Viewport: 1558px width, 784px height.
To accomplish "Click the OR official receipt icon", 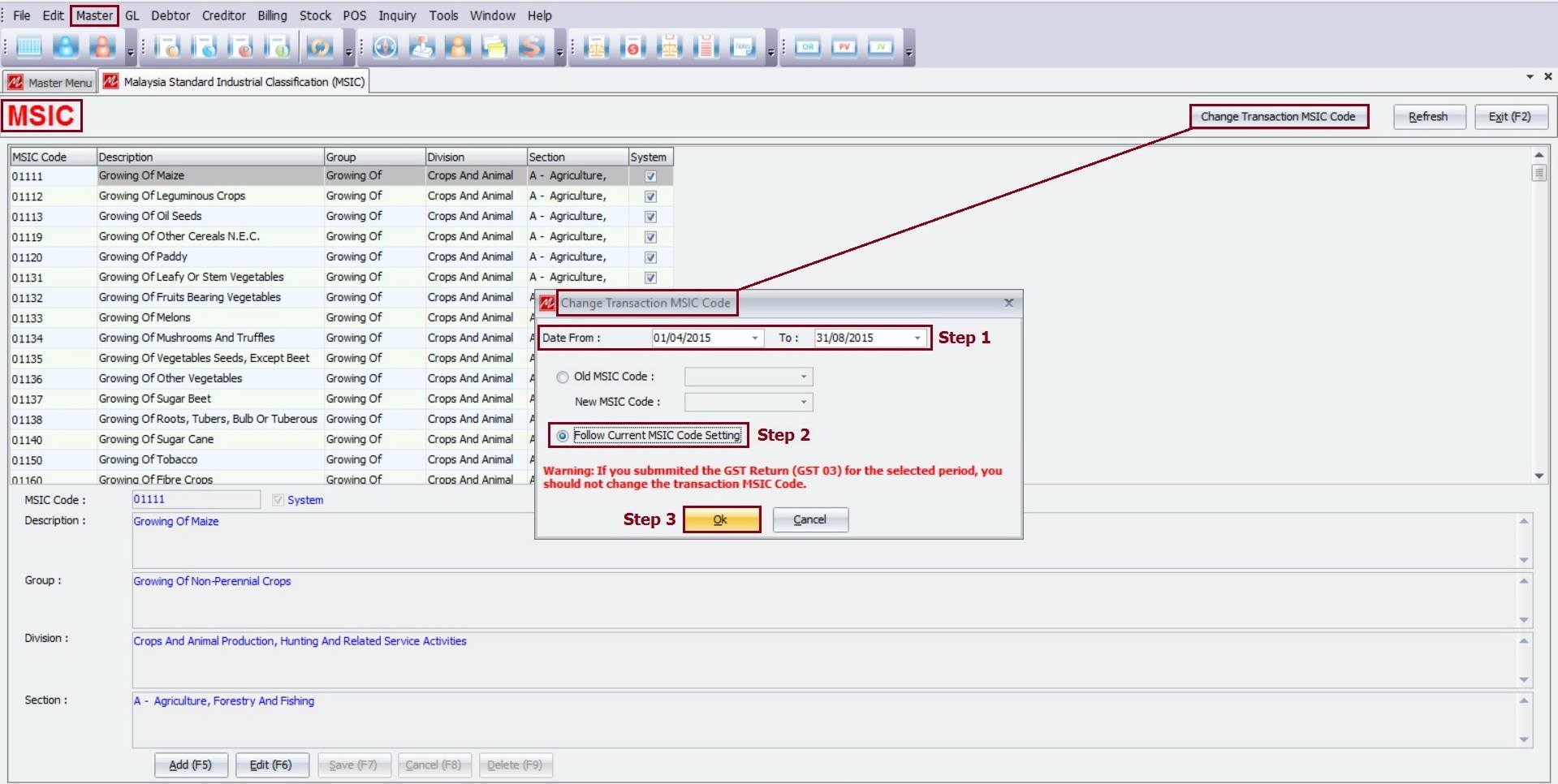I will pyautogui.click(x=808, y=47).
